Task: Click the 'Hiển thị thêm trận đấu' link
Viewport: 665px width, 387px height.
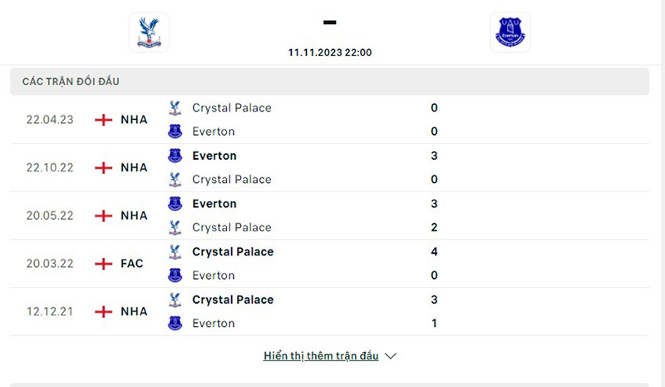Action: [321, 356]
